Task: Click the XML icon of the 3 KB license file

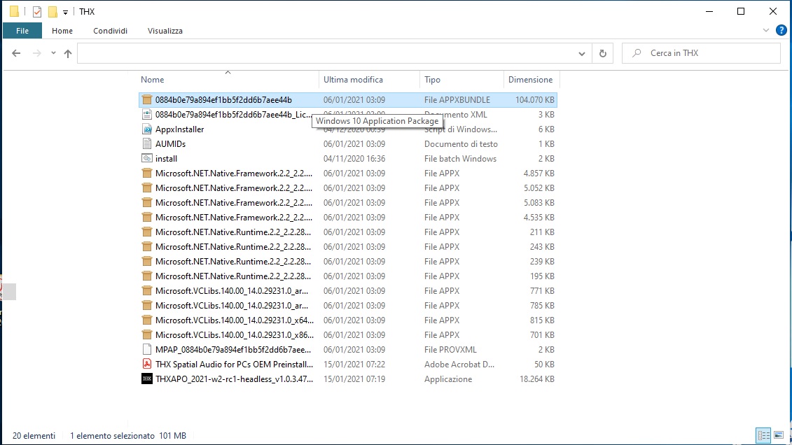Action: [x=146, y=115]
